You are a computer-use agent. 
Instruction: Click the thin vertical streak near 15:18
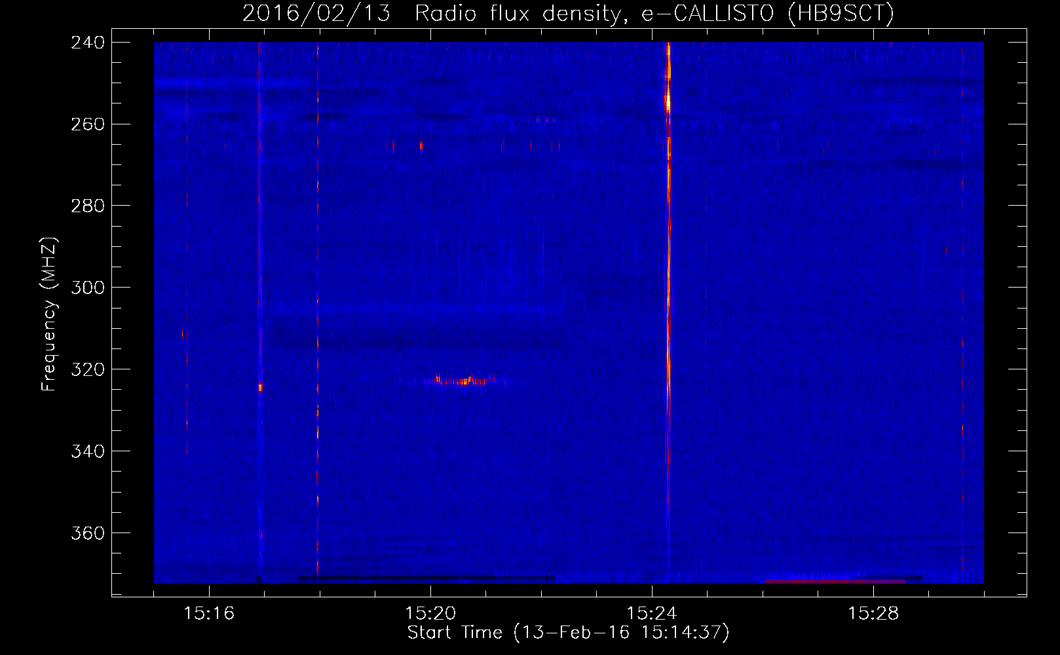coord(318,308)
